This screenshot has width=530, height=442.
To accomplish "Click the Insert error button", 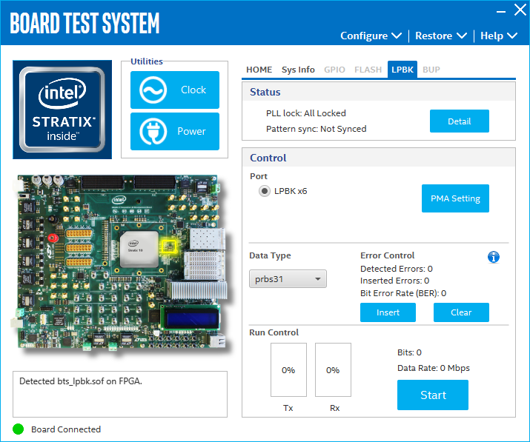I will pyautogui.click(x=388, y=312).
